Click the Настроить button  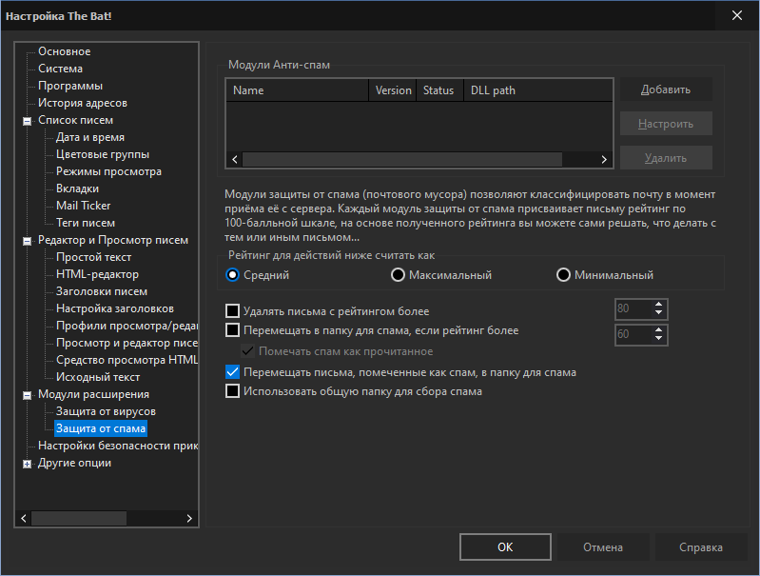click(666, 124)
